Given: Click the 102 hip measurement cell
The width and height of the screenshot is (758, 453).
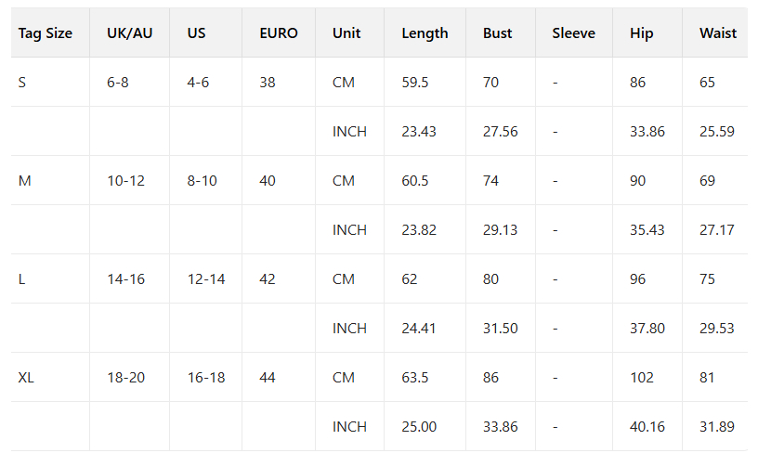Looking at the screenshot, I should 641,378.
